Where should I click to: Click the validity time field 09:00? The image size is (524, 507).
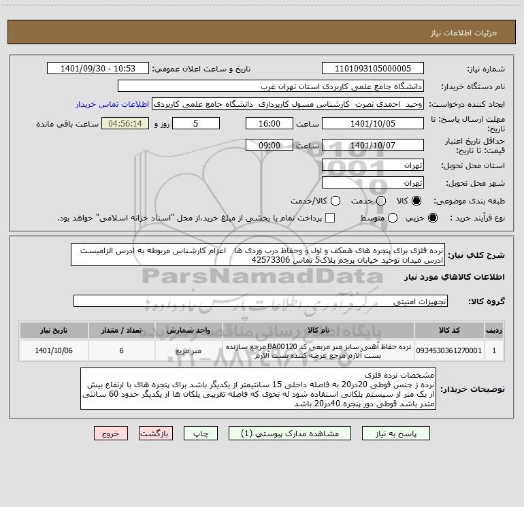coord(269,146)
